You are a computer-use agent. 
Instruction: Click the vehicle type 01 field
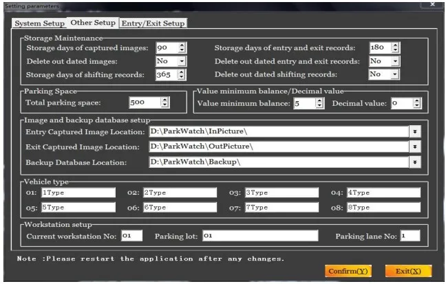pyautogui.click(x=78, y=193)
